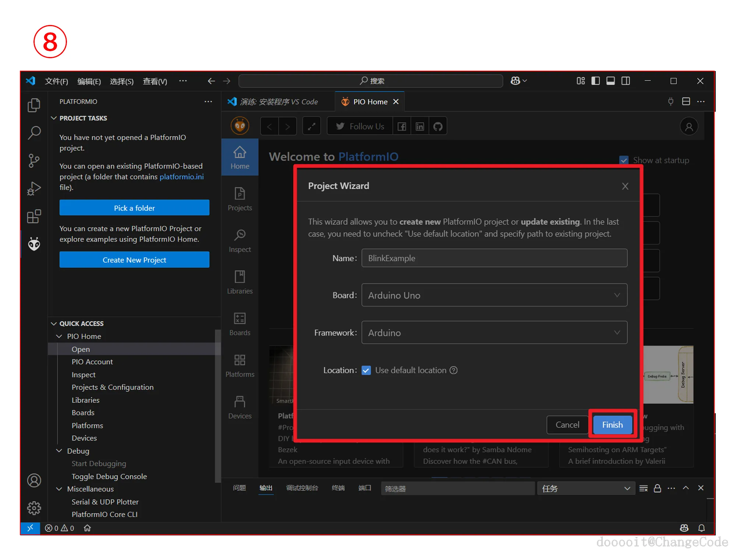Toggle the output scroll lock icon
The width and height of the screenshot is (736, 552).
point(657,488)
